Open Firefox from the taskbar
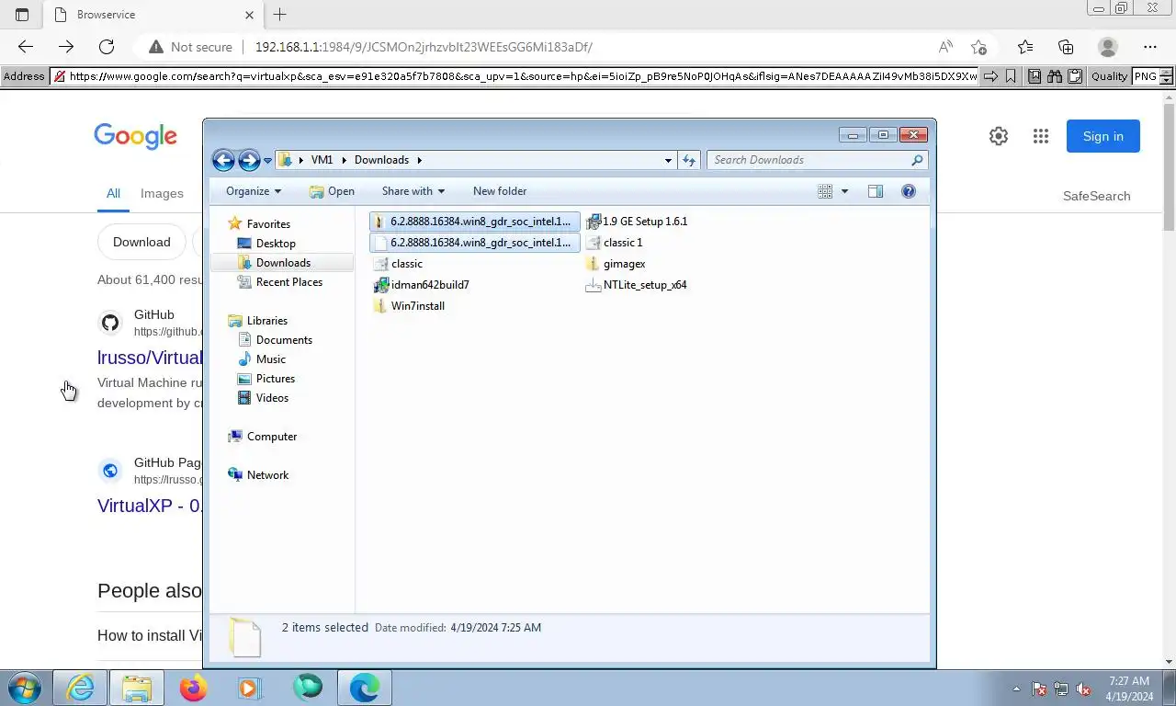The height and width of the screenshot is (706, 1176). click(x=193, y=688)
